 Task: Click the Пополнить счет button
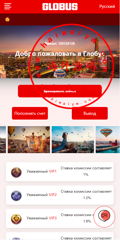coord(30,113)
